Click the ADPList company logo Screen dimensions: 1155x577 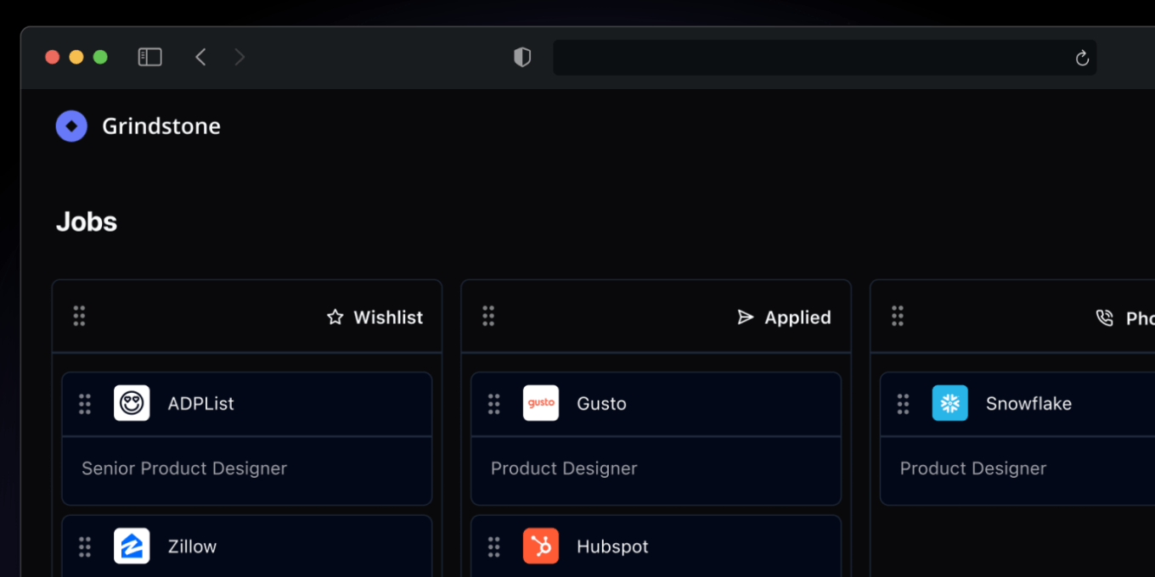132,403
